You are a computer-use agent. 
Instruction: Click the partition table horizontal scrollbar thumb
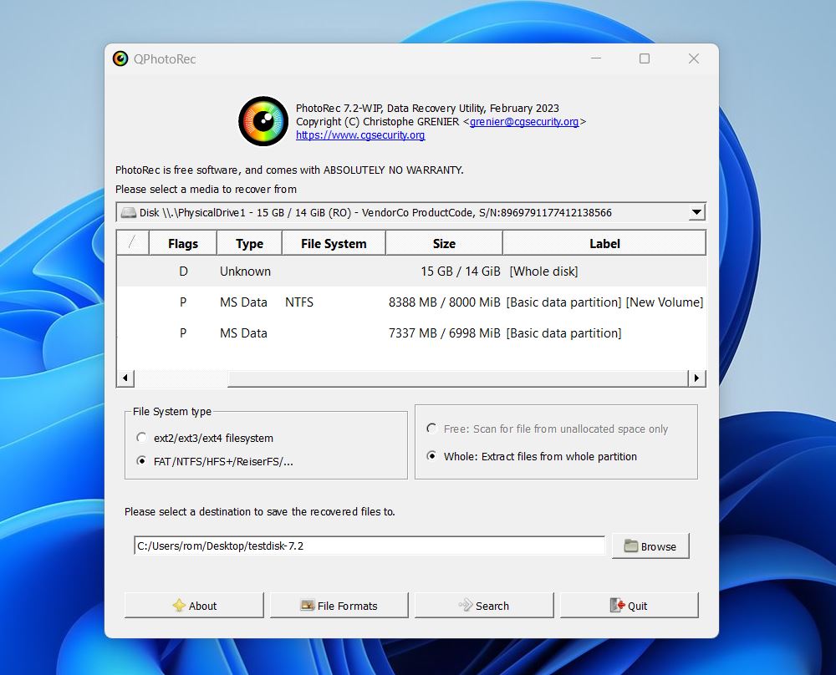pos(457,378)
